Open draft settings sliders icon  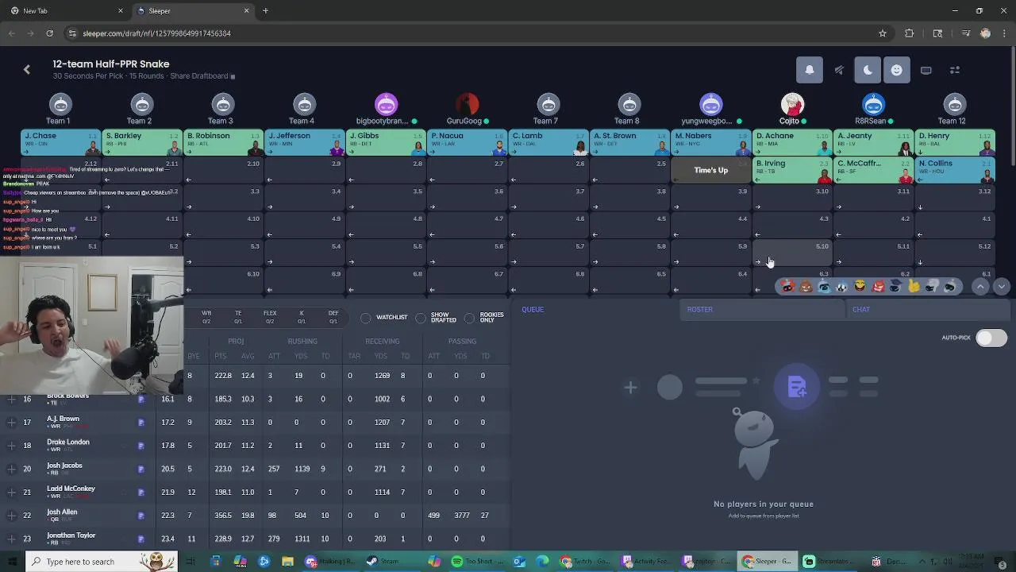click(955, 70)
